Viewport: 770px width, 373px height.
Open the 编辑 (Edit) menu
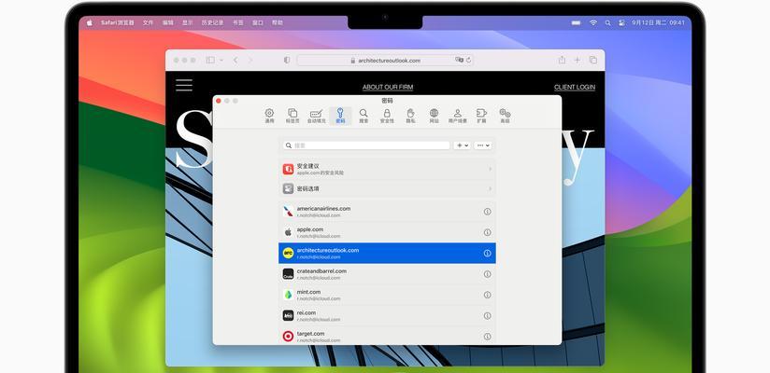[x=168, y=22]
